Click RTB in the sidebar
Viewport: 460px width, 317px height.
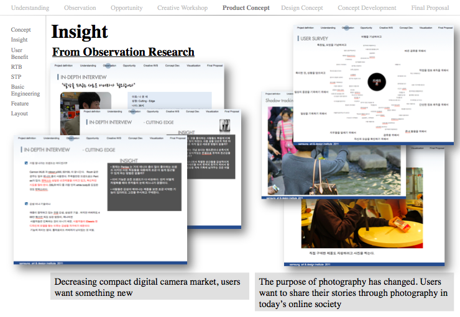tap(16, 67)
